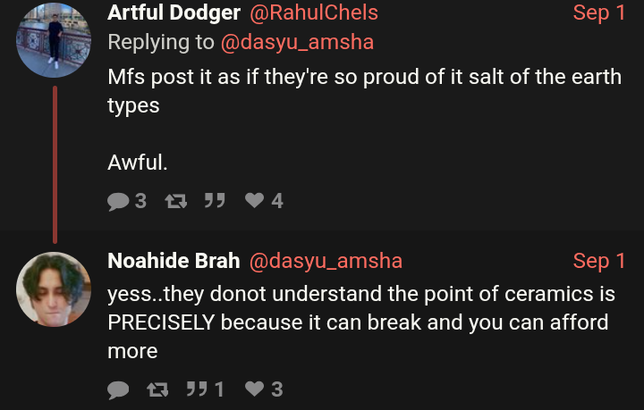Click heart icon with 3 likes
This screenshot has height=410, width=644.
(255, 389)
